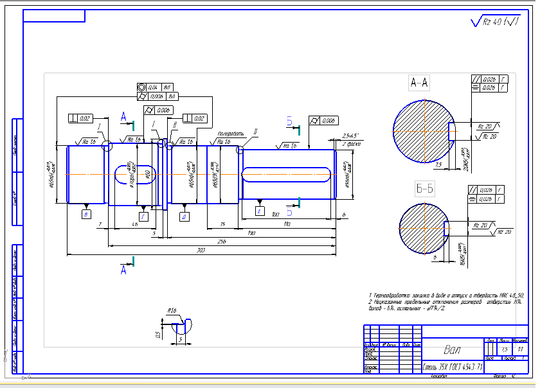Select datum marker В under the shaft
The image size is (540, 388).
pos(87,214)
